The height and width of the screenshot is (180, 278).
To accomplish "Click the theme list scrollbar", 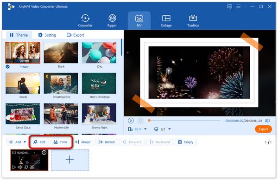I will click(x=121, y=47).
